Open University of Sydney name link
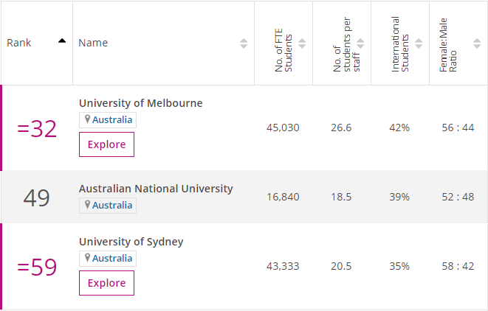Screen dimensions: 488x311 131,242
